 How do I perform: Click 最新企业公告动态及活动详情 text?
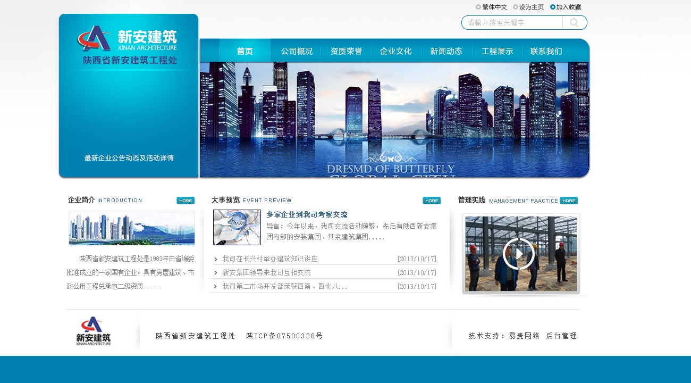click(129, 158)
